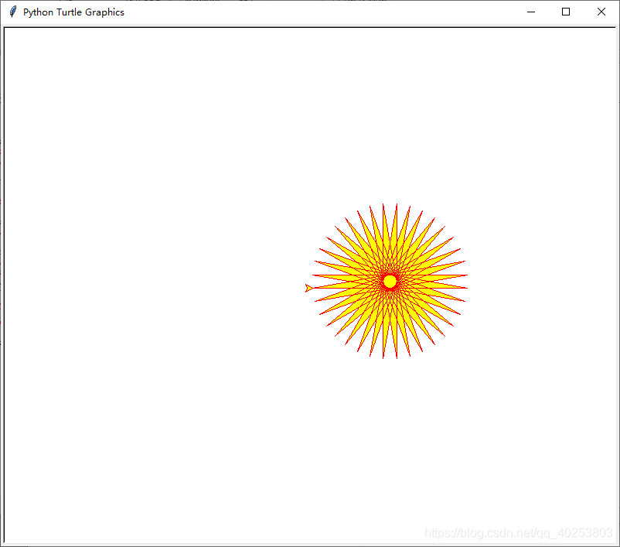This screenshot has height=547, width=620.
Task: Minimize the Python Turtle Graphics window
Action: click(x=531, y=12)
